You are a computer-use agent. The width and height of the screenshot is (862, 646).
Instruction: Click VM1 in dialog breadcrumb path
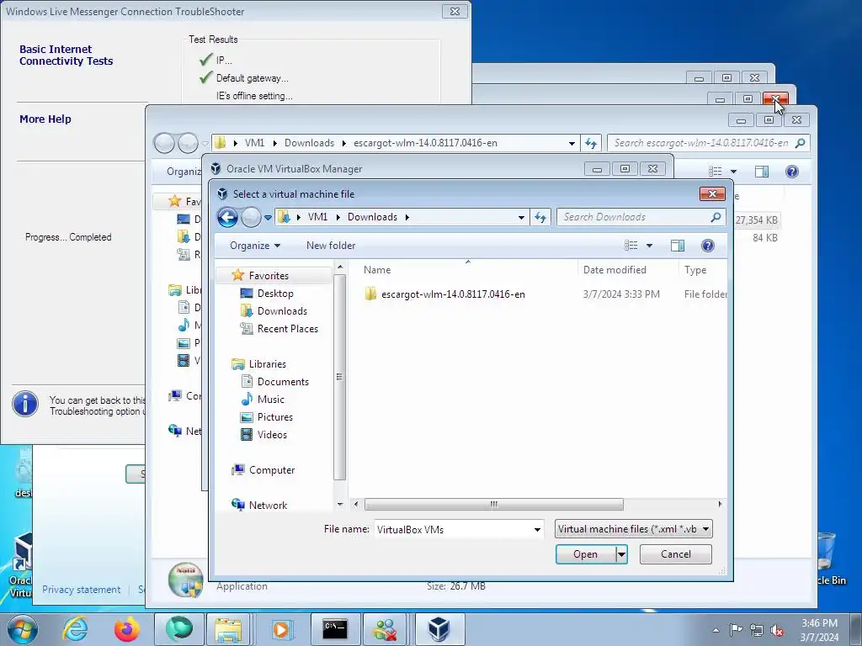point(317,217)
